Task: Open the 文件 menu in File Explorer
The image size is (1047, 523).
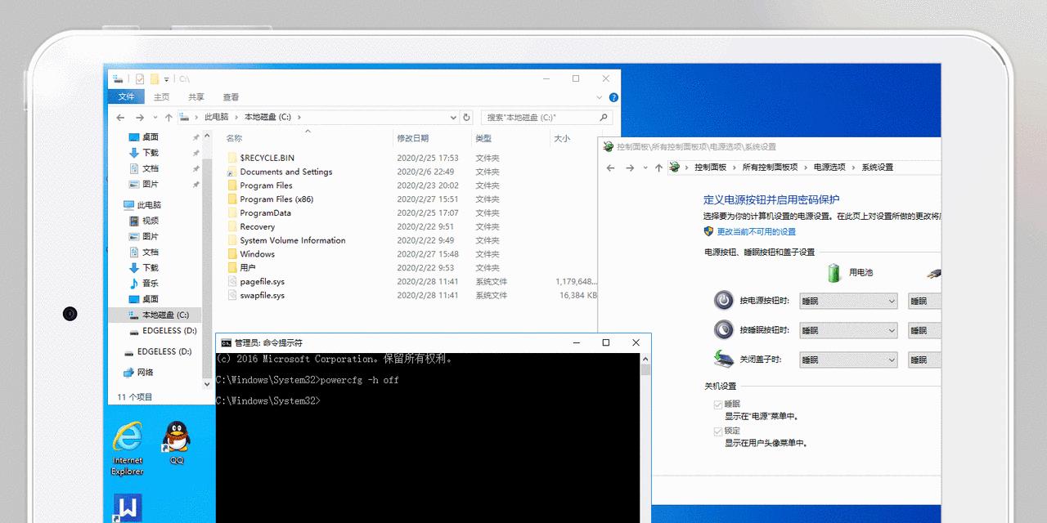Action: (x=126, y=96)
